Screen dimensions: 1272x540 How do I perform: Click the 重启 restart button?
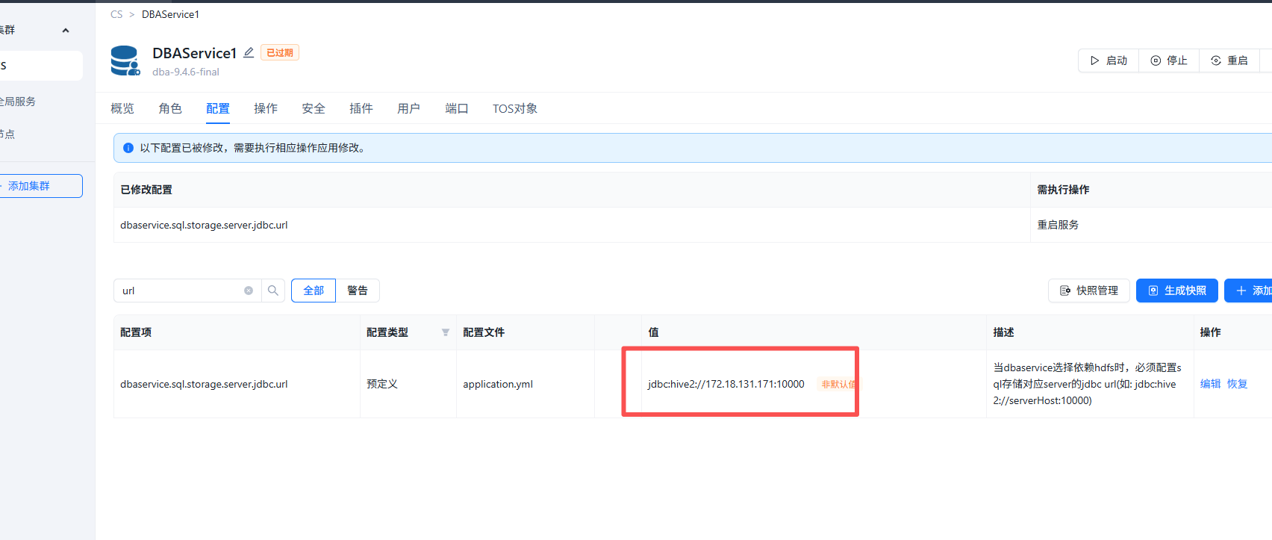click(x=1229, y=60)
